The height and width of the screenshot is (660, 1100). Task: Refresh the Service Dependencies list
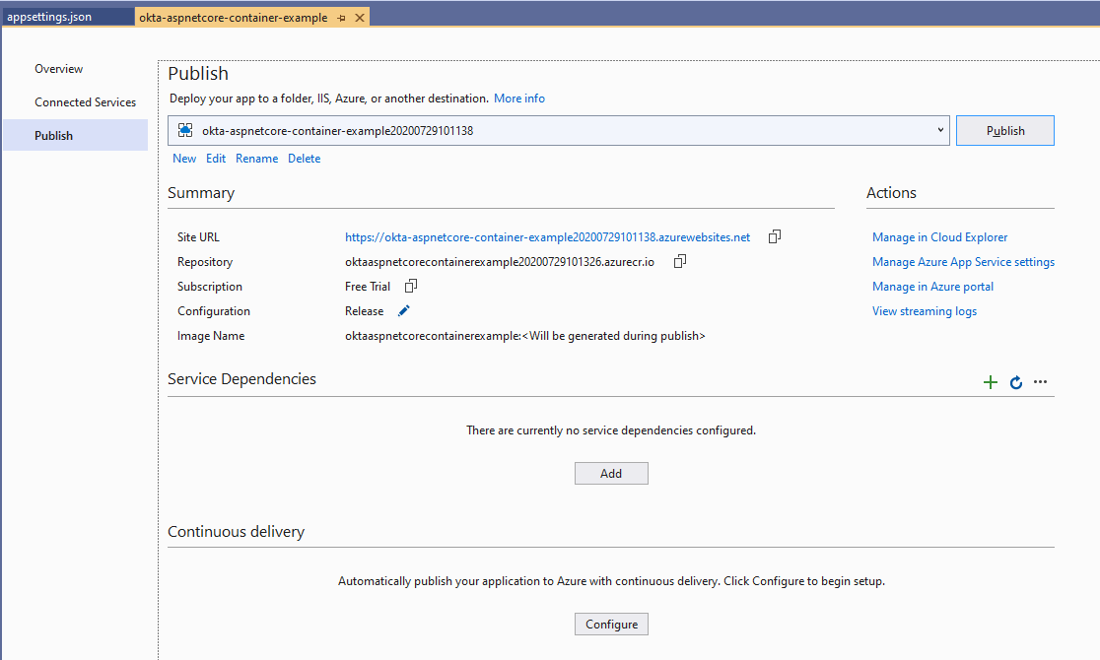click(1016, 382)
